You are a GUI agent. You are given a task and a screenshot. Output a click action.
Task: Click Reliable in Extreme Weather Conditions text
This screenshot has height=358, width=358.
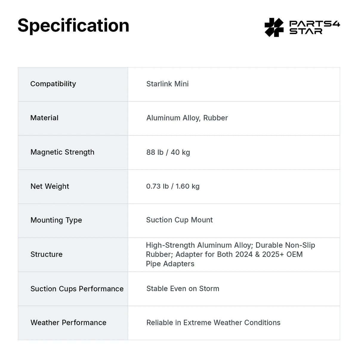tap(213, 322)
